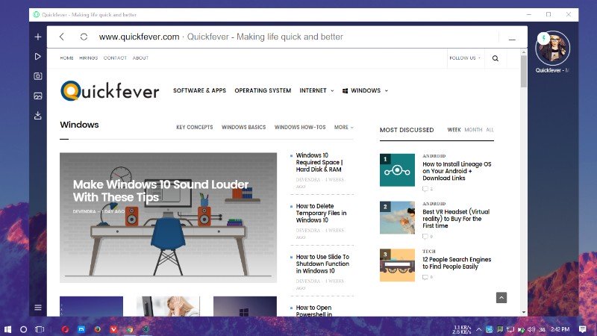Open the HOME menu item
The height and width of the screenshot is (336, 597).
coord(66,58)
